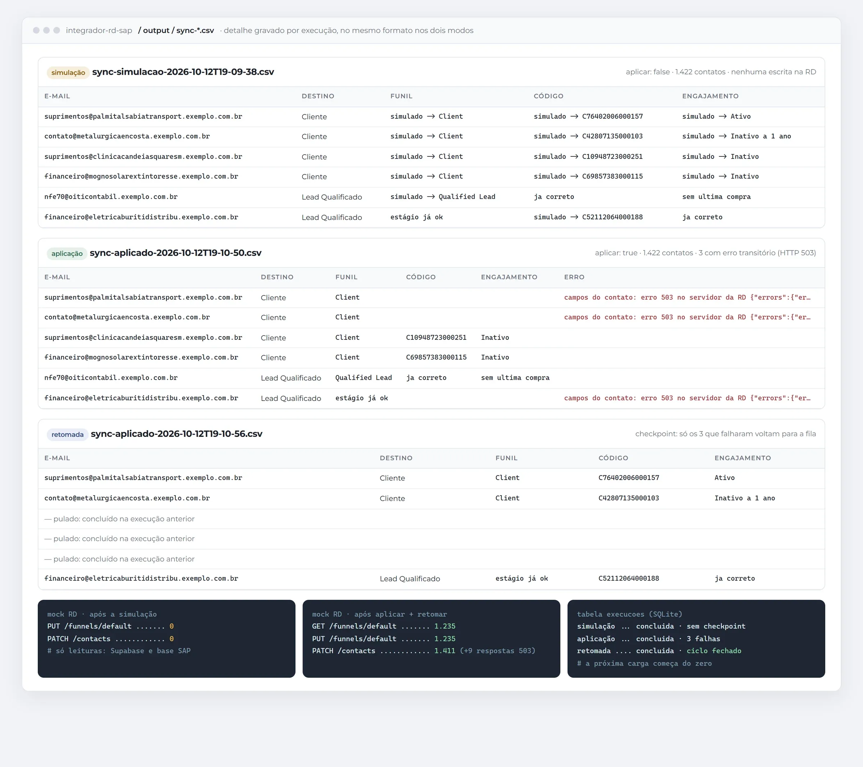The width and height of the screenshot is (863, 767).
Task: Click 'Inativo a 1 ano' in simulation table
Action: pos(761,136)
